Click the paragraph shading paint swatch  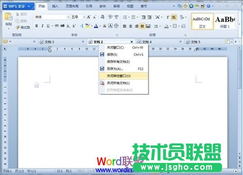tap(166, 26)
